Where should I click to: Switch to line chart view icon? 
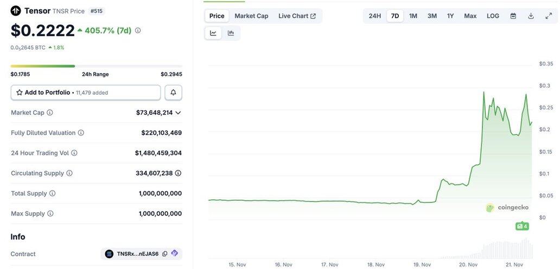213,33
